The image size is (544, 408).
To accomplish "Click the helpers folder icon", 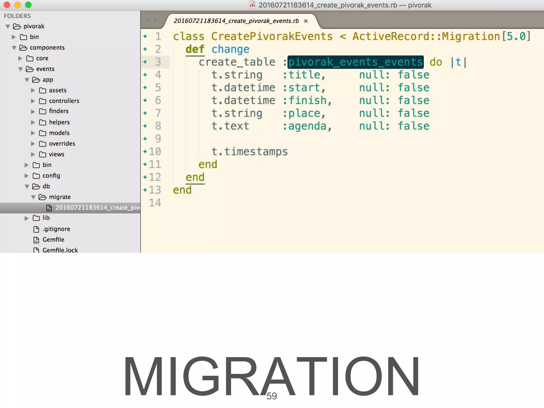I will [x=42, y=122].
